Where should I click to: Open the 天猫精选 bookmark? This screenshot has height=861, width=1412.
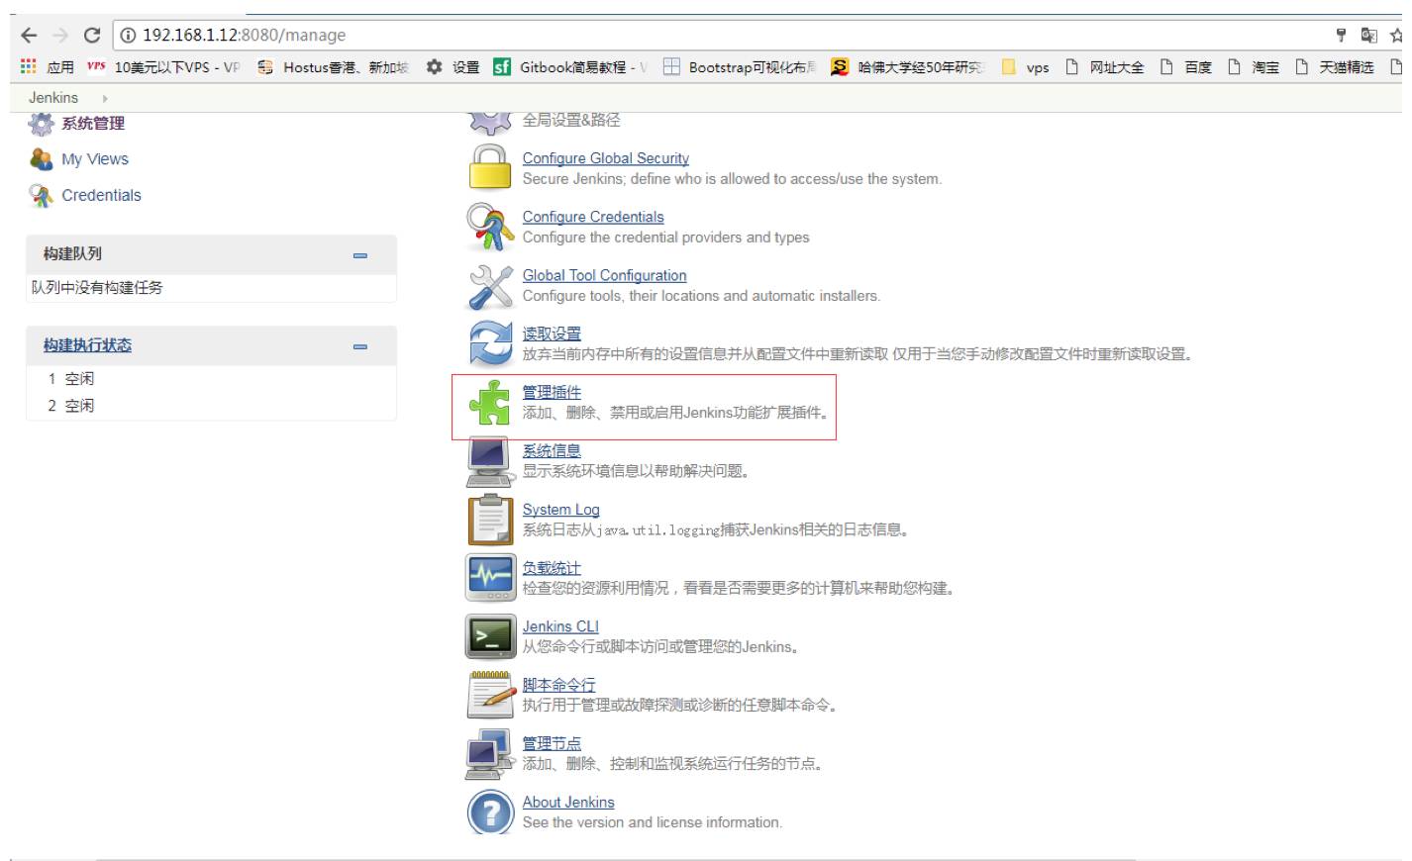[1335, 67]
